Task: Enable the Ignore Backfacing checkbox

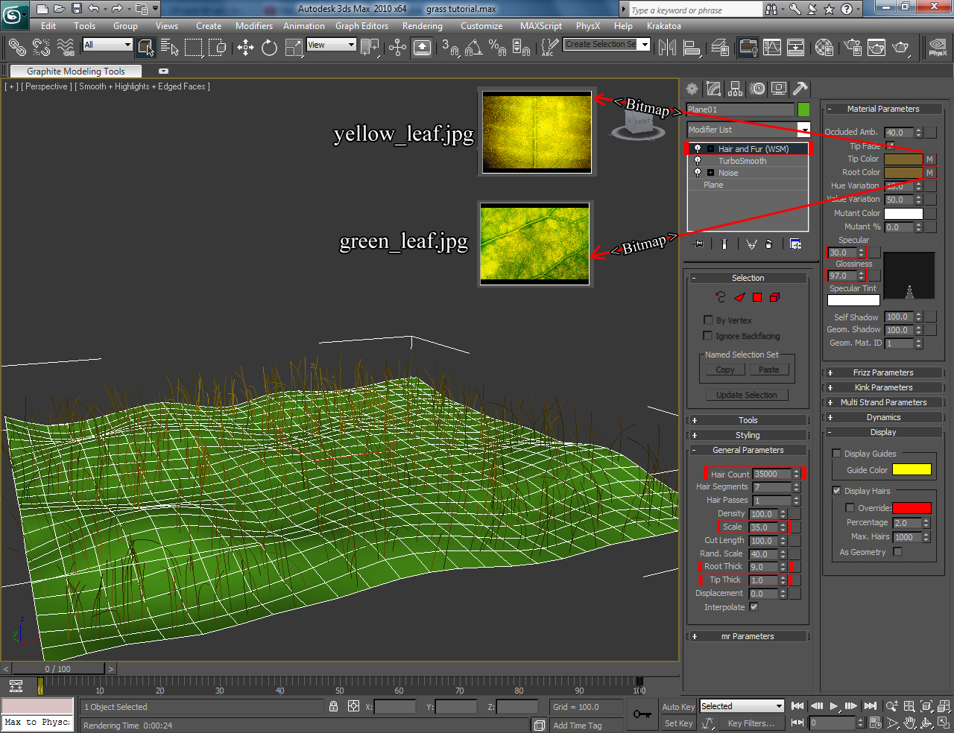Action: tap(708, 336)
